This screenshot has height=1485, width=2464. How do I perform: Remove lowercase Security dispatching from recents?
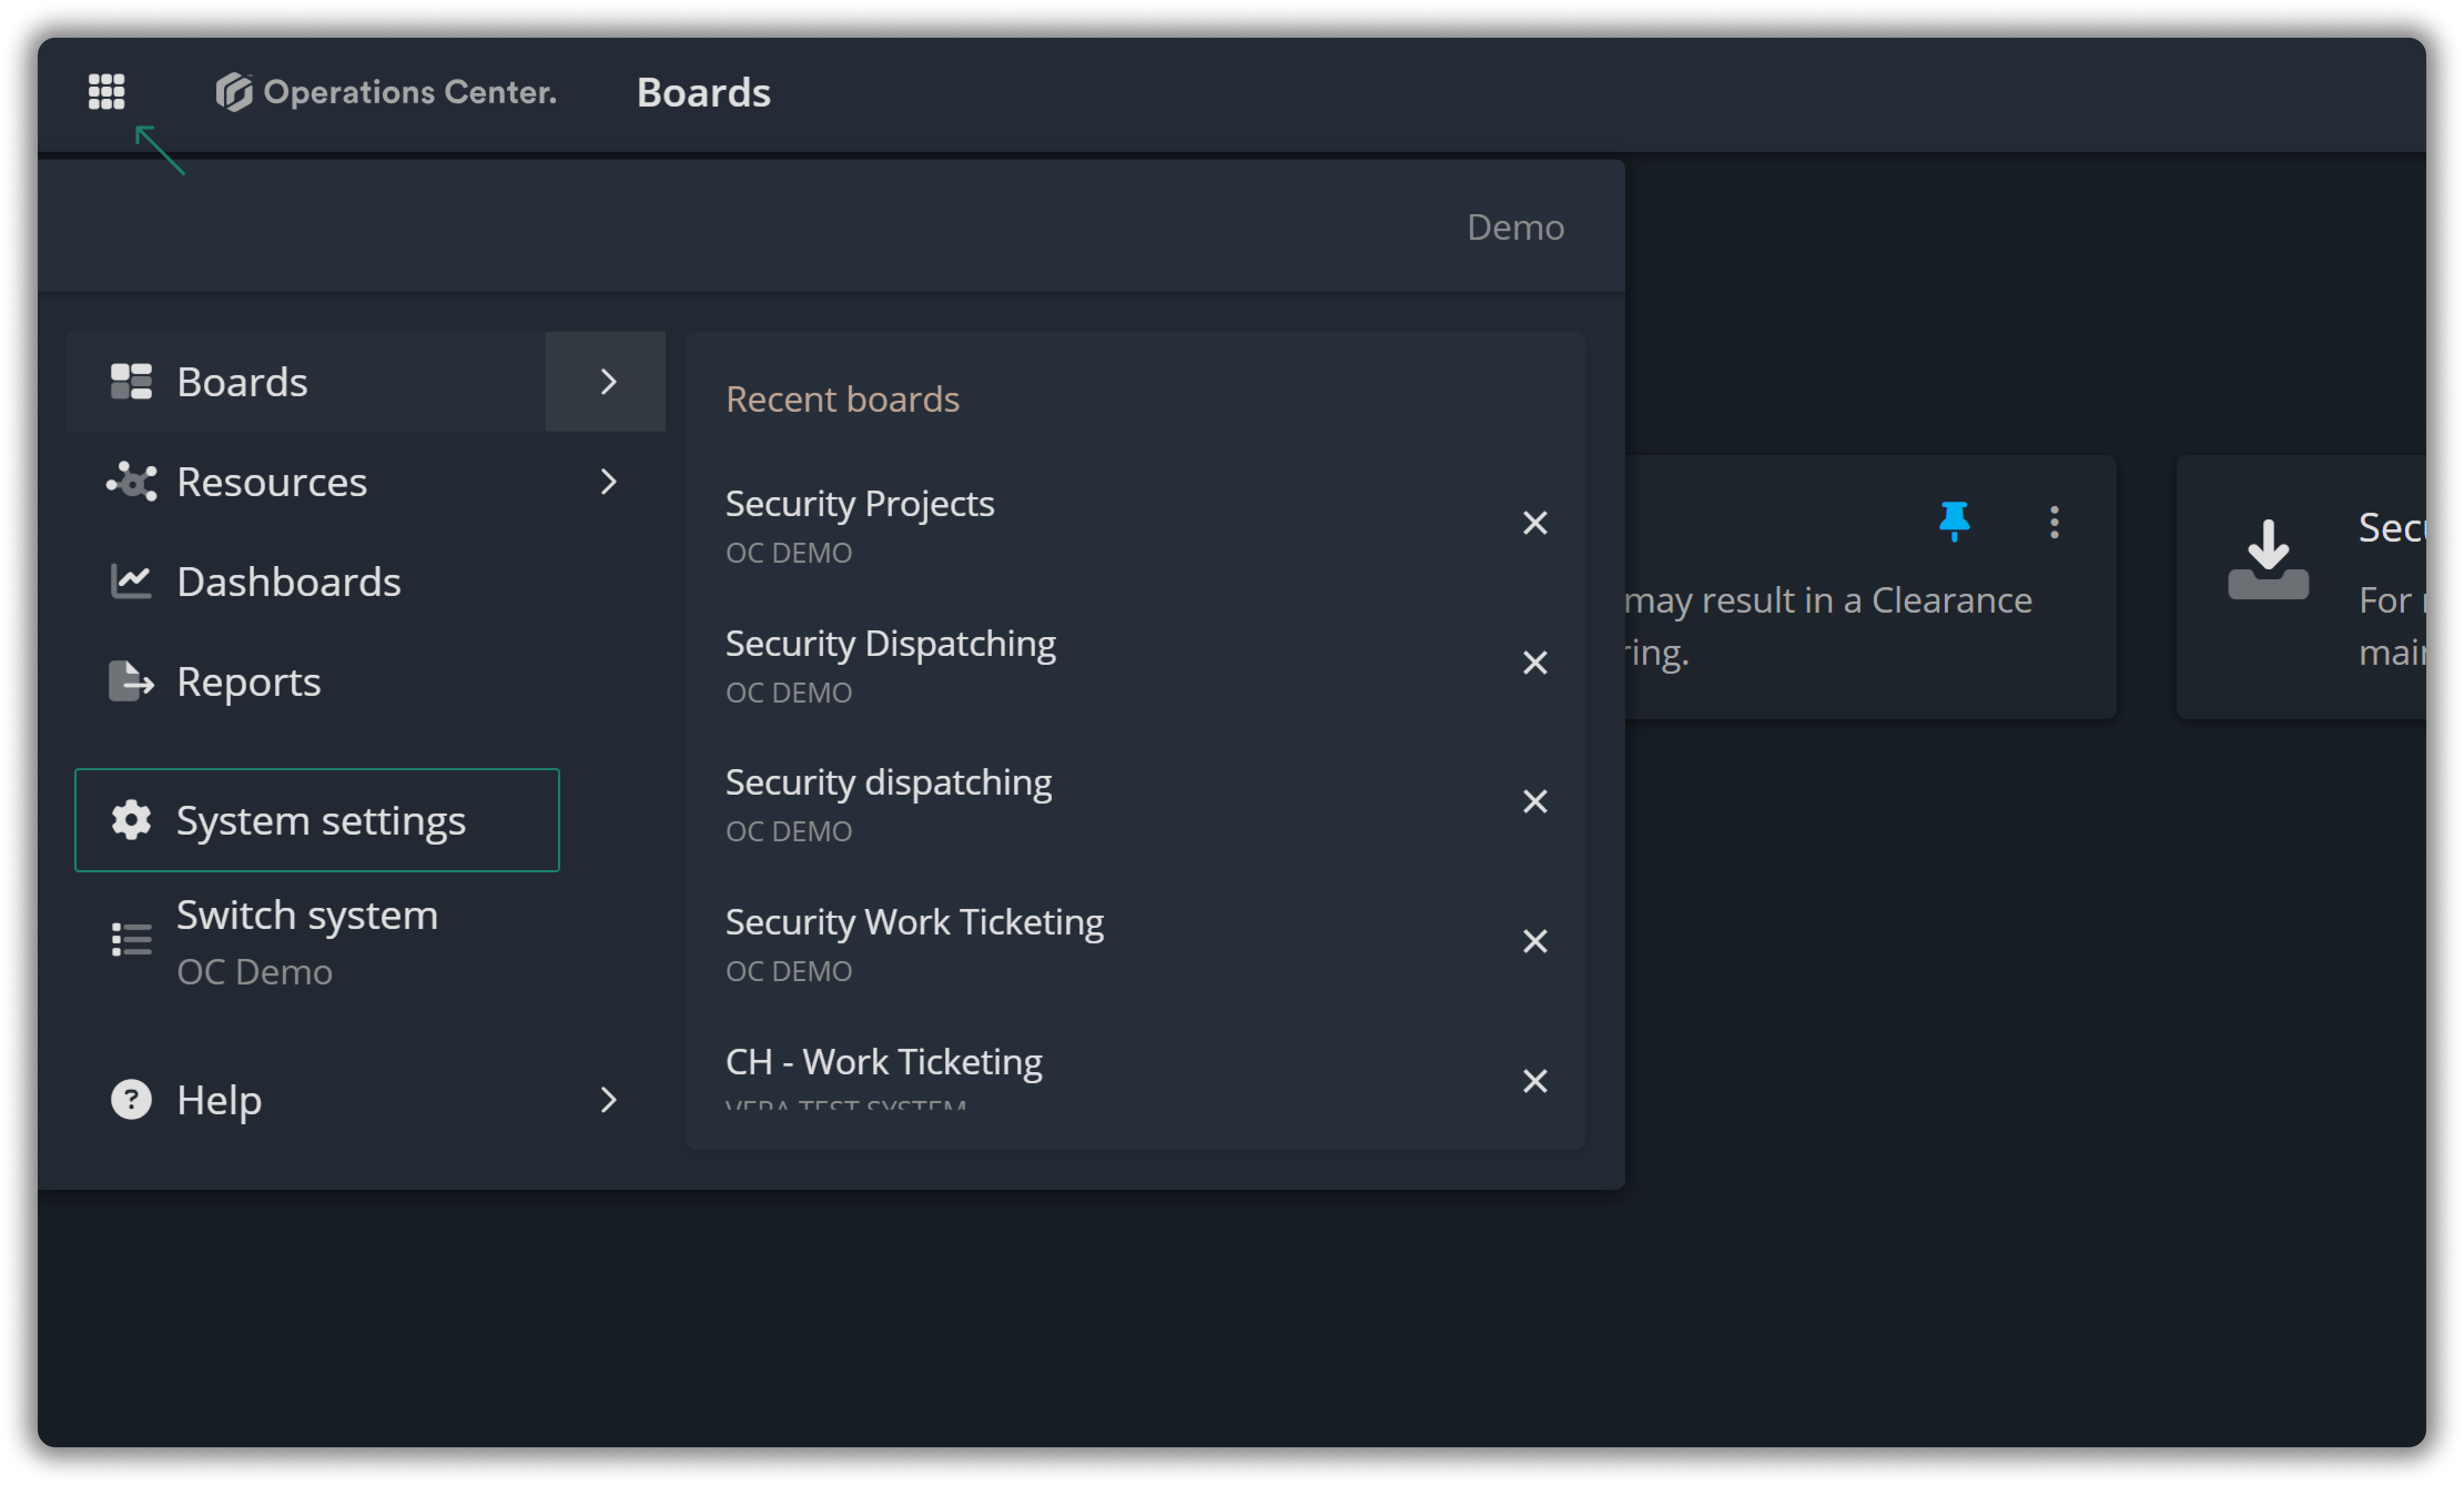pos(1535,801)
